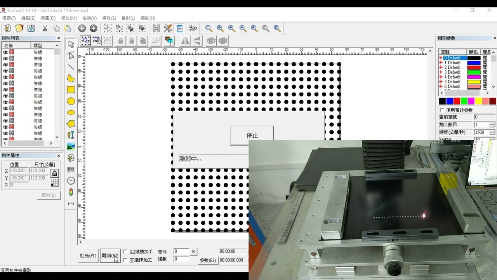497x280 pixels.
Task: Pick the dark red swatch in pen palette
Action: (x=493, y=101)
